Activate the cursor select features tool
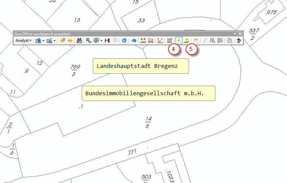The height and width of the screenshot is (183, 287). pyautogui.click(x=96, y=41)
